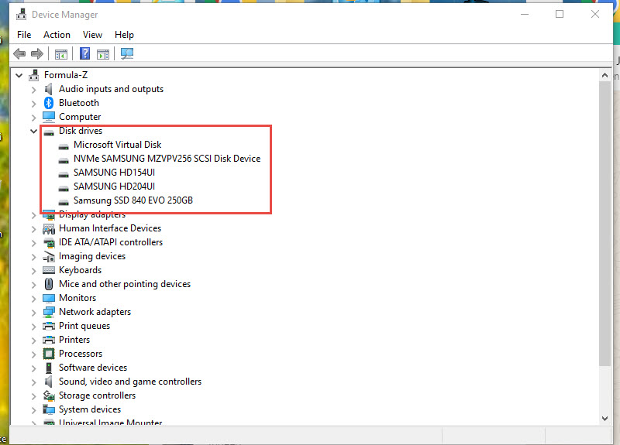Expand the Bluetooth category

33,104
